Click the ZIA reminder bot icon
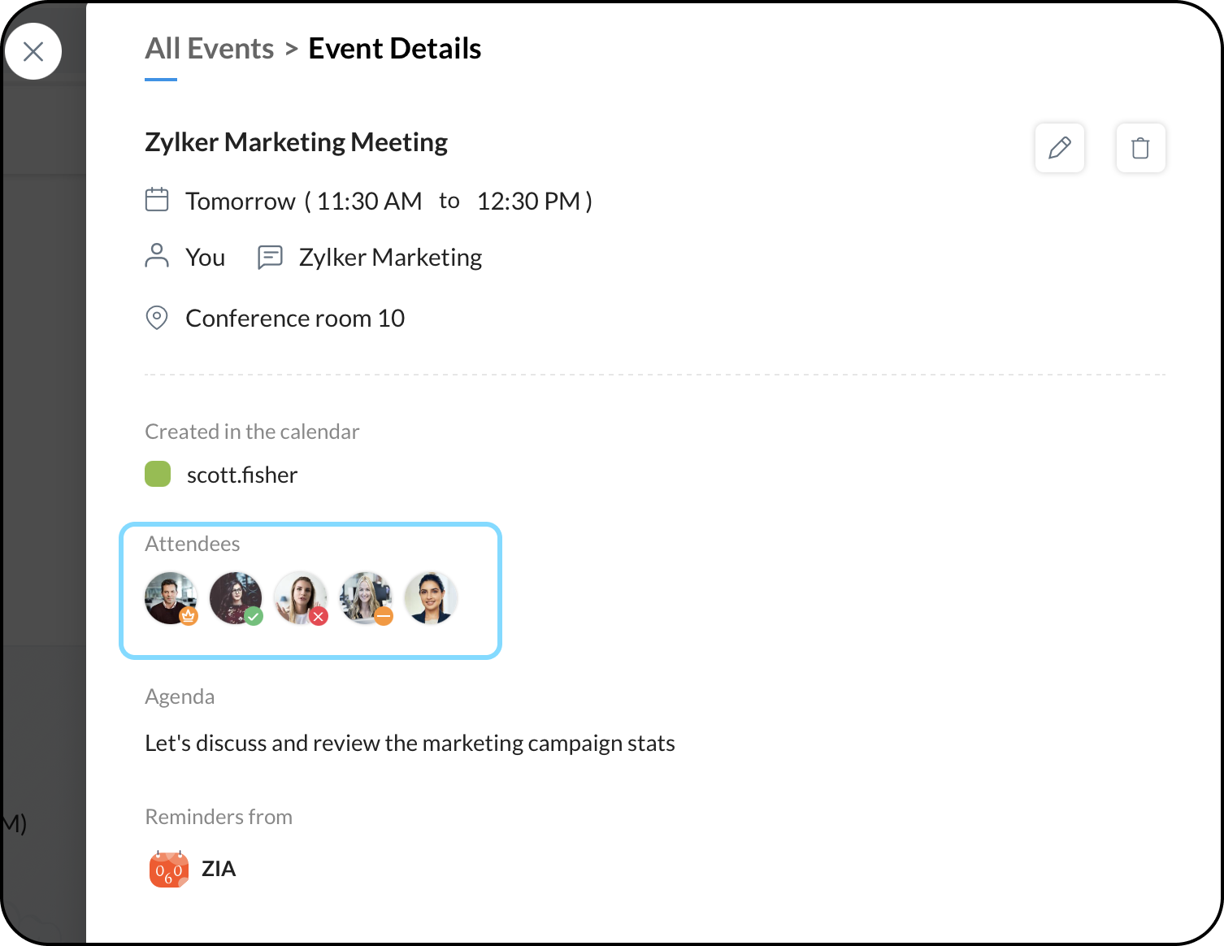Viewport: 1224px width, 946px height. 169,870
